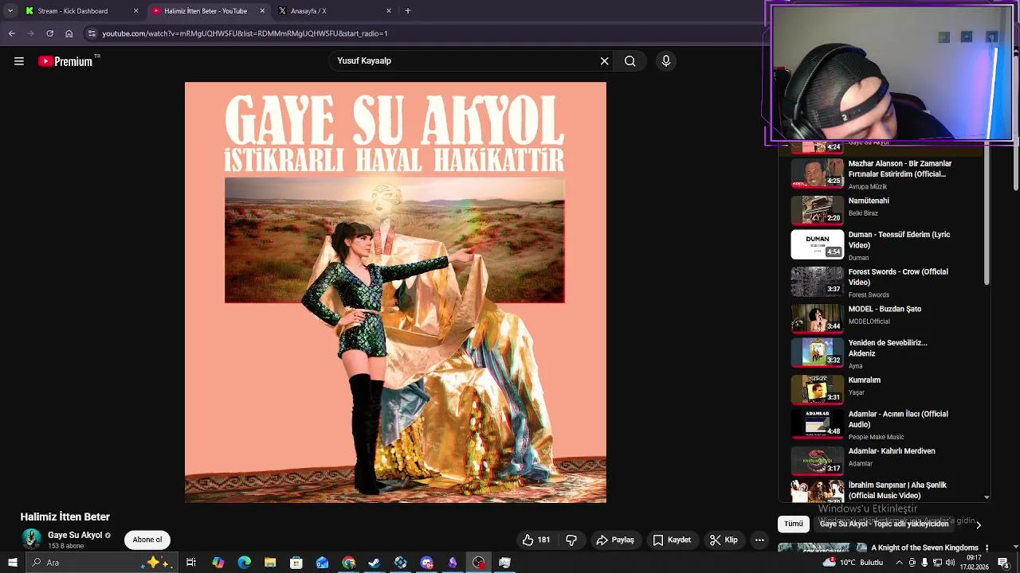Open Gaye Su Akyol channel name link
The image size is (1020, 573).
pos(75,536)
